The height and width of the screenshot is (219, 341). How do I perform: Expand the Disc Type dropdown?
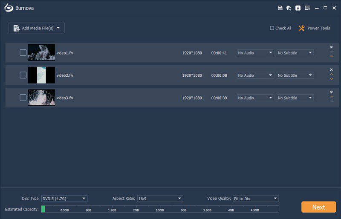(x=64, y=199)
